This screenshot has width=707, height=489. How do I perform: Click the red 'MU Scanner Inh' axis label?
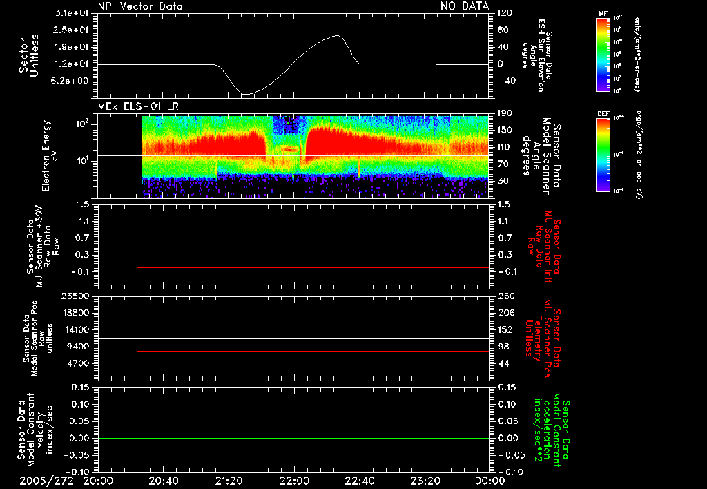[x=543, y=247]
